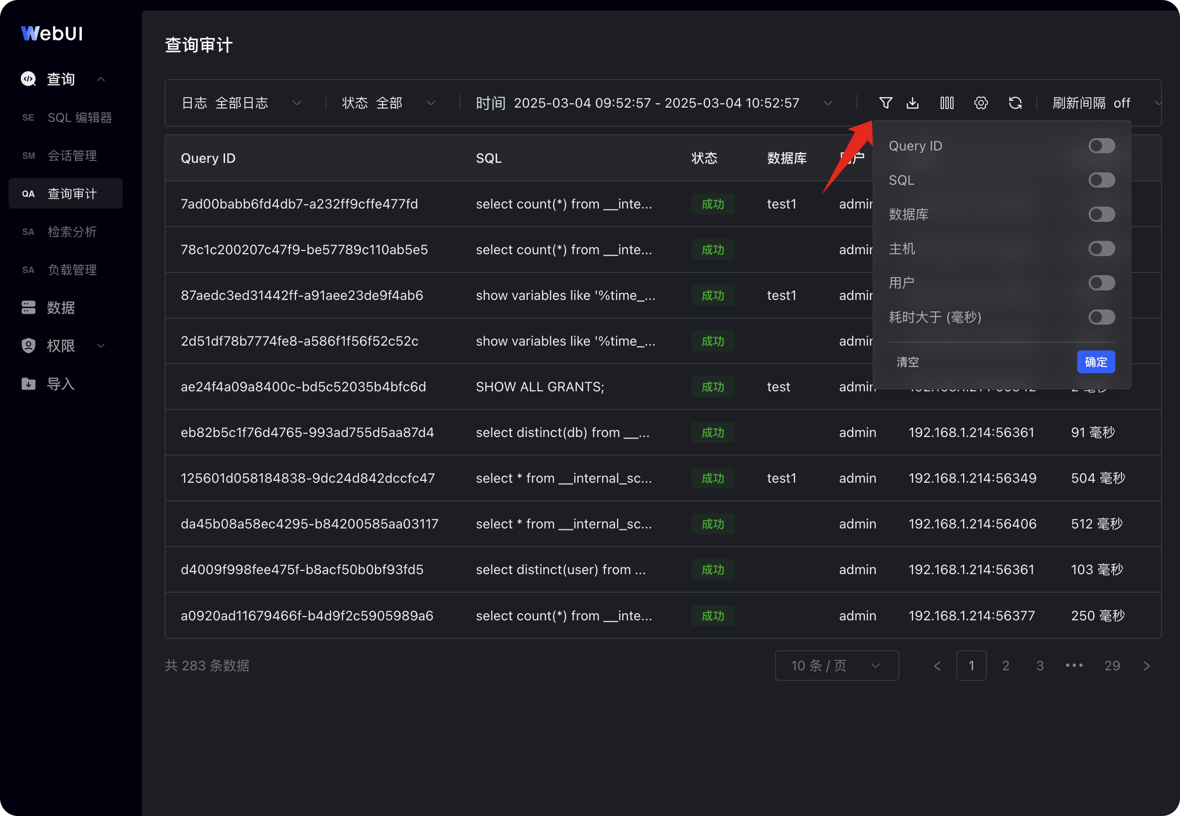Click query ID a0920ad11679466f-b4d9f2c5905989a6
Viewport: 1180px width, 816px height.
click(306, 616)
